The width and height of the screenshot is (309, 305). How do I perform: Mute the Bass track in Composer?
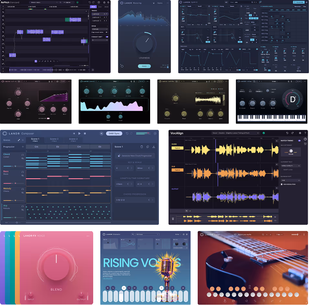click(x=23, y=175)
